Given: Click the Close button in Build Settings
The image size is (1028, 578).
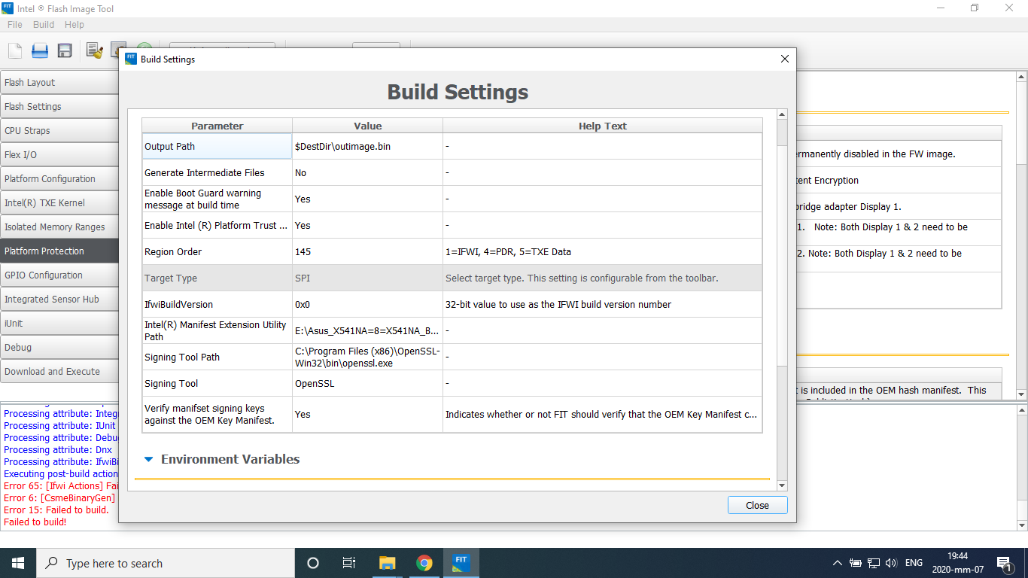Looking at the screenshot, I should pos(757,505).
